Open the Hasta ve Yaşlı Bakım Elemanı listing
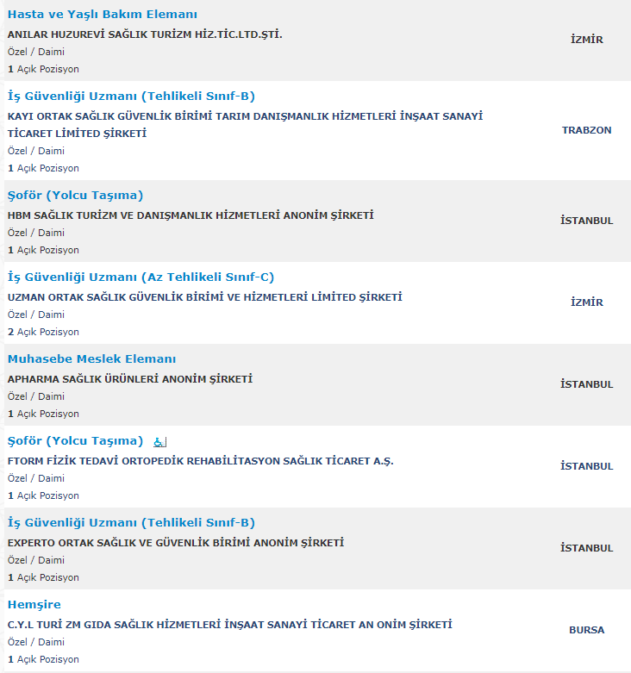The height and width of the screenshot is (673, 631). (x=103, y=14)
